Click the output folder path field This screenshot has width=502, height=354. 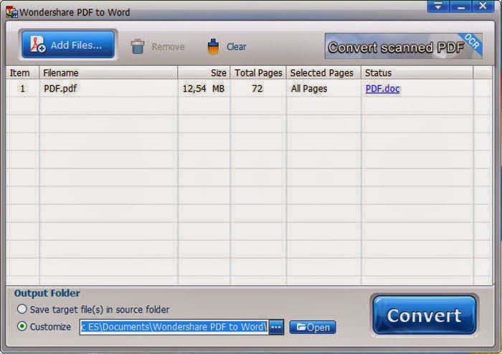174,327
